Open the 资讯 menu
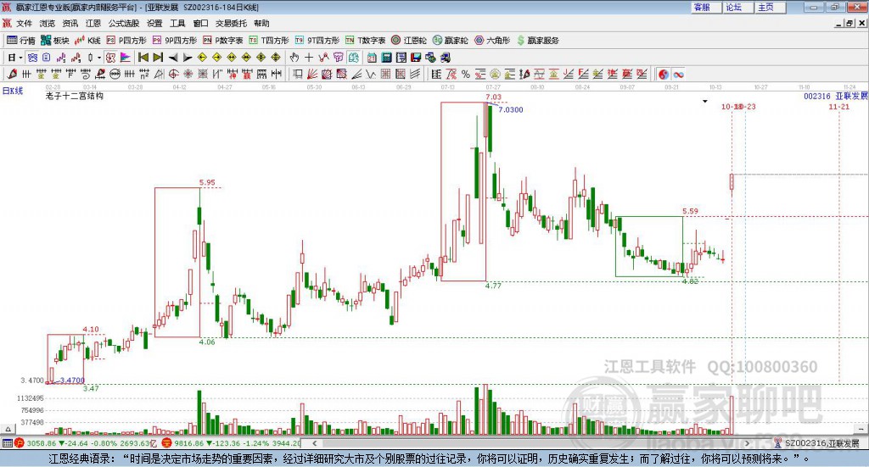 pyautogui.click(x=70, y=23)
